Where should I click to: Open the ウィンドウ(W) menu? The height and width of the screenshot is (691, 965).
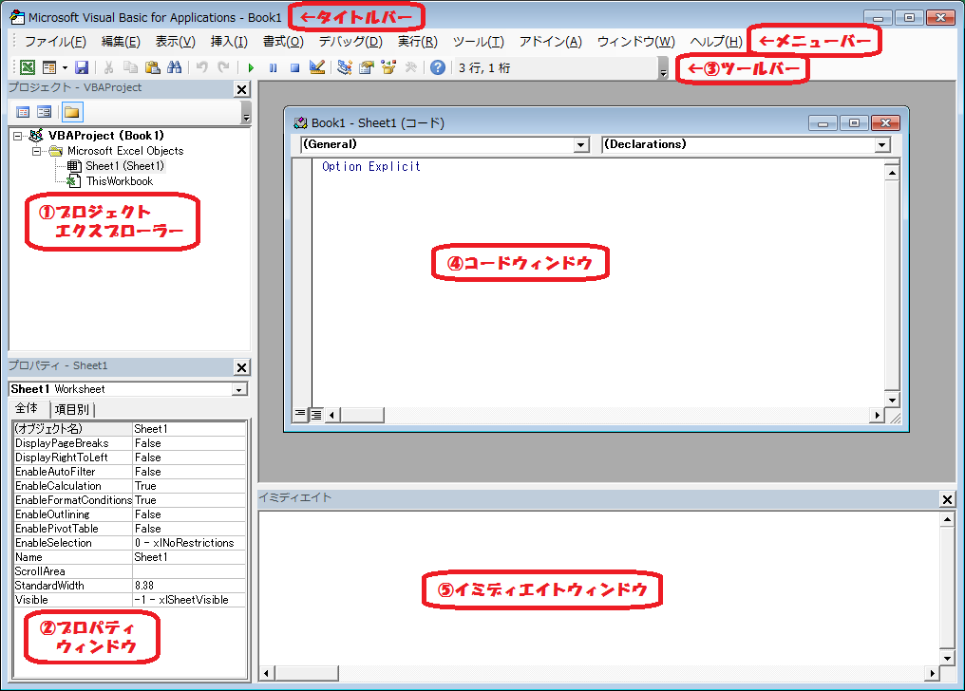tap(635, 41)
